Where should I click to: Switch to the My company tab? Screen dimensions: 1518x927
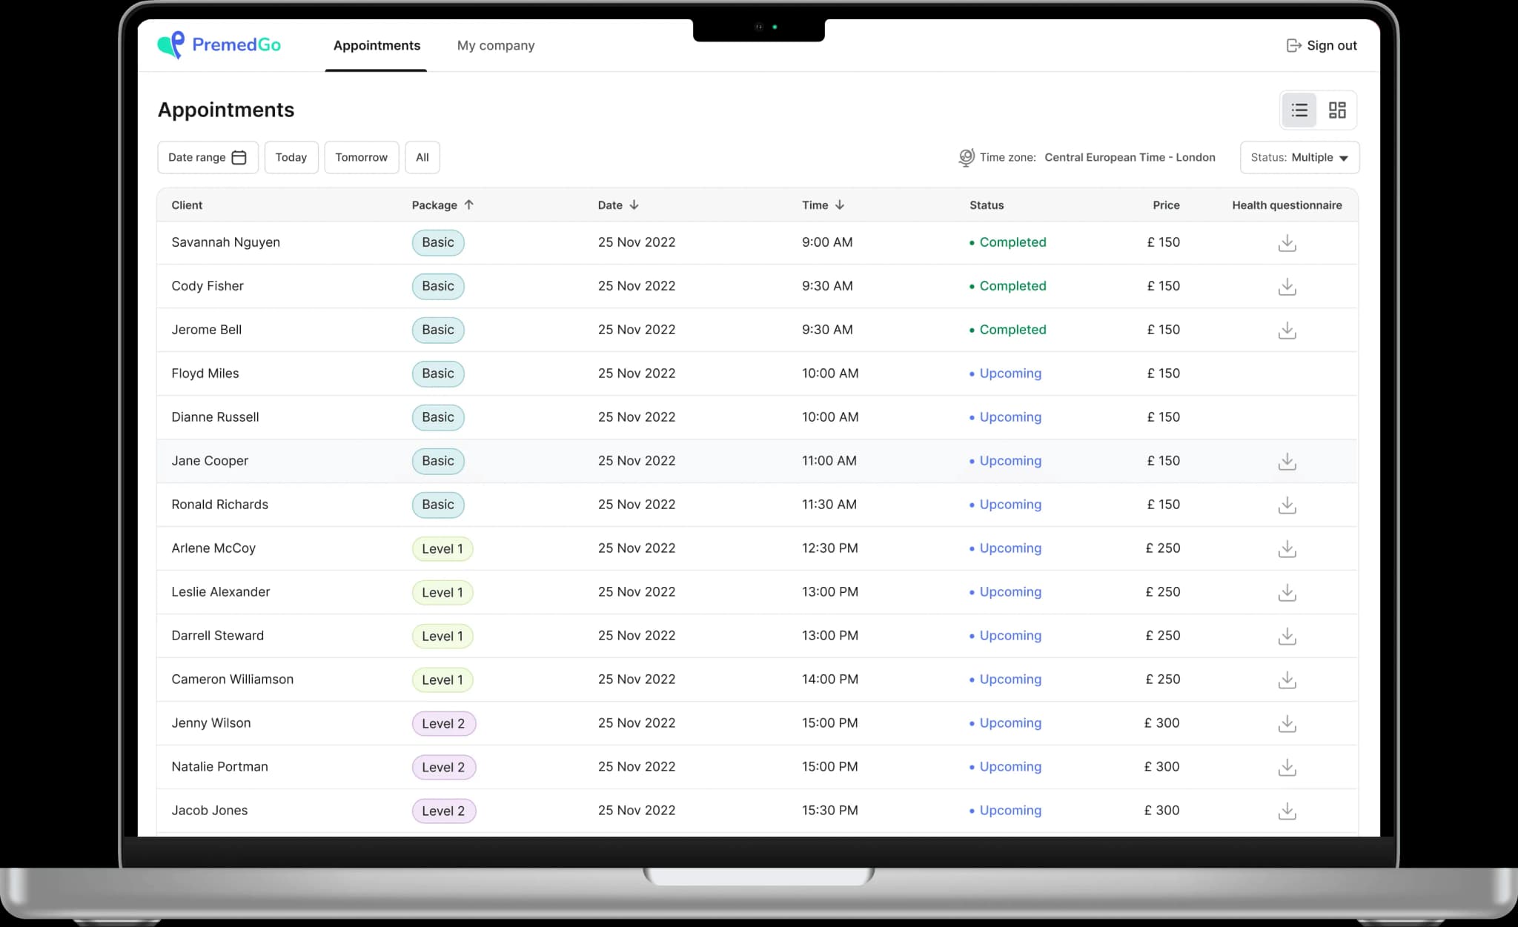(495, 45)
